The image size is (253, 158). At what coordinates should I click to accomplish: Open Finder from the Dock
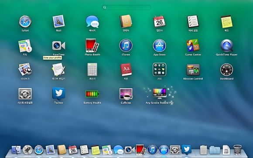coord(16,150)
